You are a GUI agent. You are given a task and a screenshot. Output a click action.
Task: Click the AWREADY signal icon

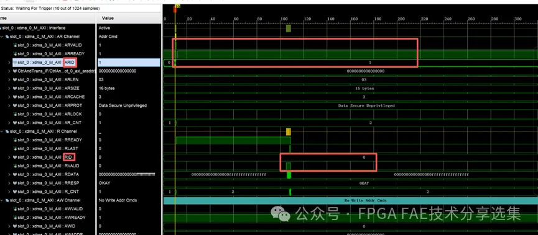point(15,217)
